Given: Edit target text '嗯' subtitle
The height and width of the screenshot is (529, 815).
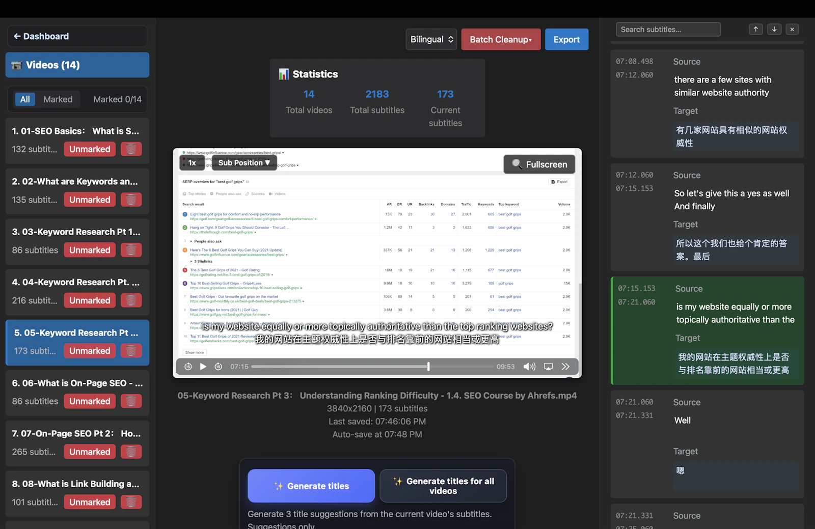Looking at the screenshot, I should (736, 476).
